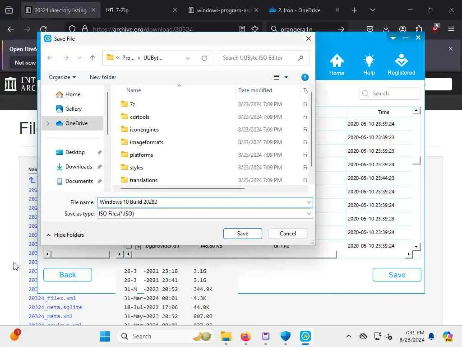
Task: Open 20324_meta.sqlite link
Action: tap(55, 307)
